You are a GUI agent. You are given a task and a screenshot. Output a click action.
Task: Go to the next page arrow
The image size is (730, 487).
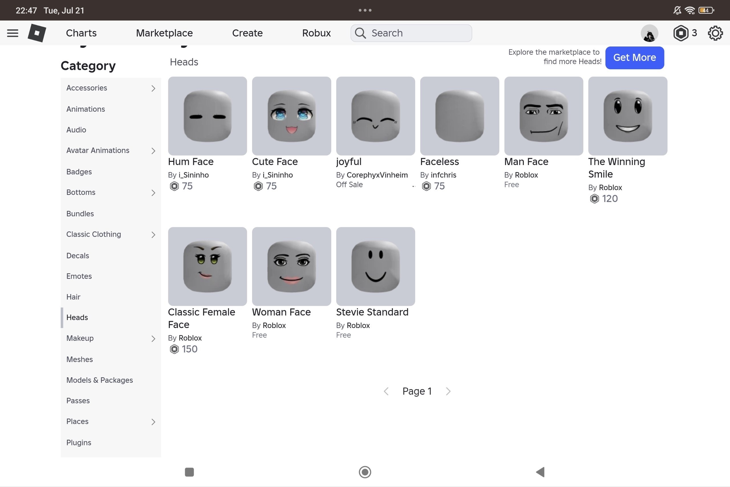(448, 391)
